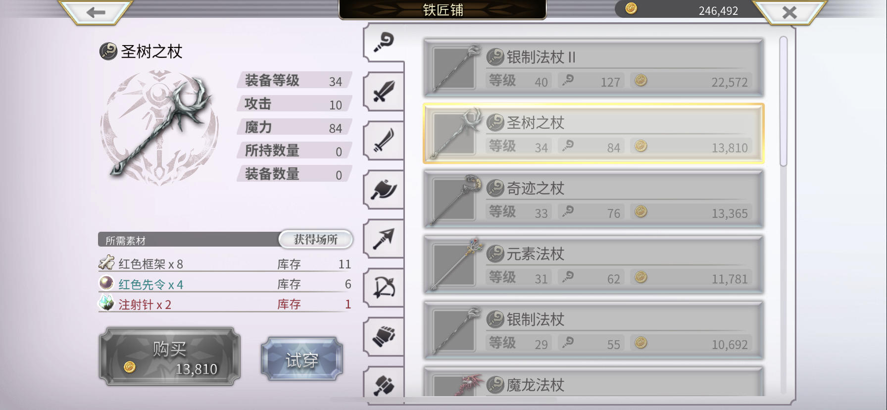887x410 pixels.
Task: Select the level 29 银制法杖 entry
Action: point(593,330)
